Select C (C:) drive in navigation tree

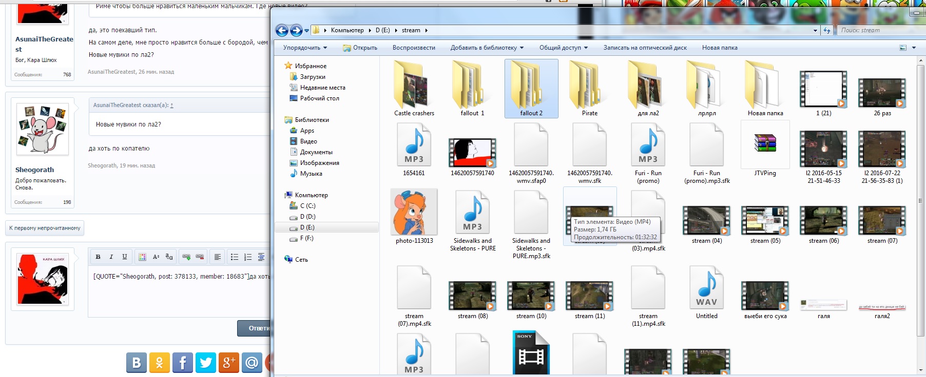[x=307, y=206]
